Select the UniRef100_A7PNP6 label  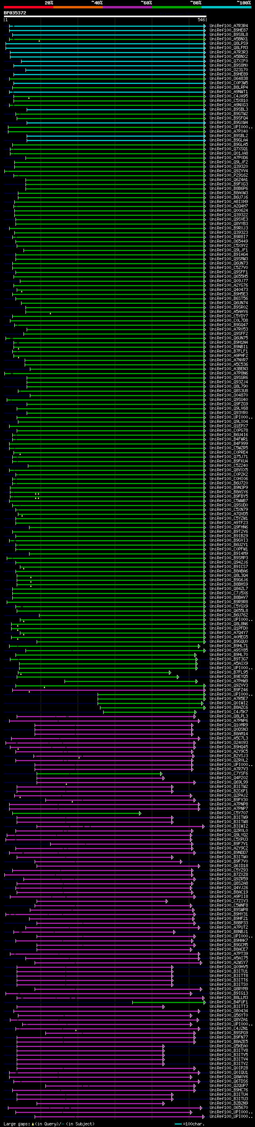click(x=229, y=720)
